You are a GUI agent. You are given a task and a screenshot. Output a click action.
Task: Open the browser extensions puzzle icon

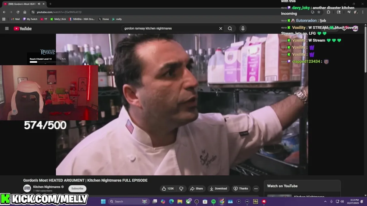coord(329,12)
